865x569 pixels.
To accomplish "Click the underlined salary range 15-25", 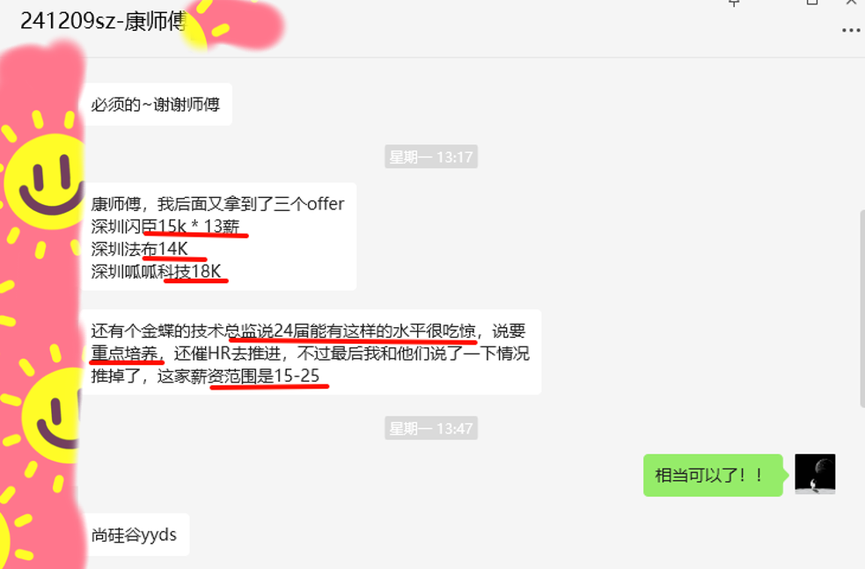I will coord(297,376).
